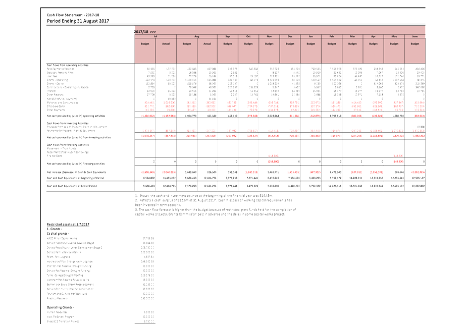This screenshot has width=466, height=324.
Task: Click the Dec month header cell
Action: tap(290, 37)
